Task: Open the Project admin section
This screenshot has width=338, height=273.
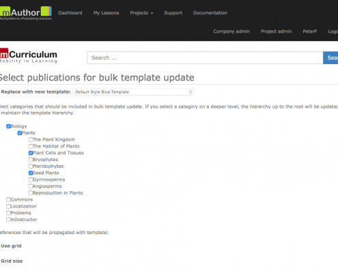Action: tap(277, 31)
